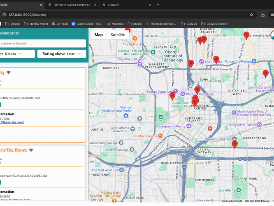
Task: Open Rating above 1 star dropdown
Action: pos(62,54)
